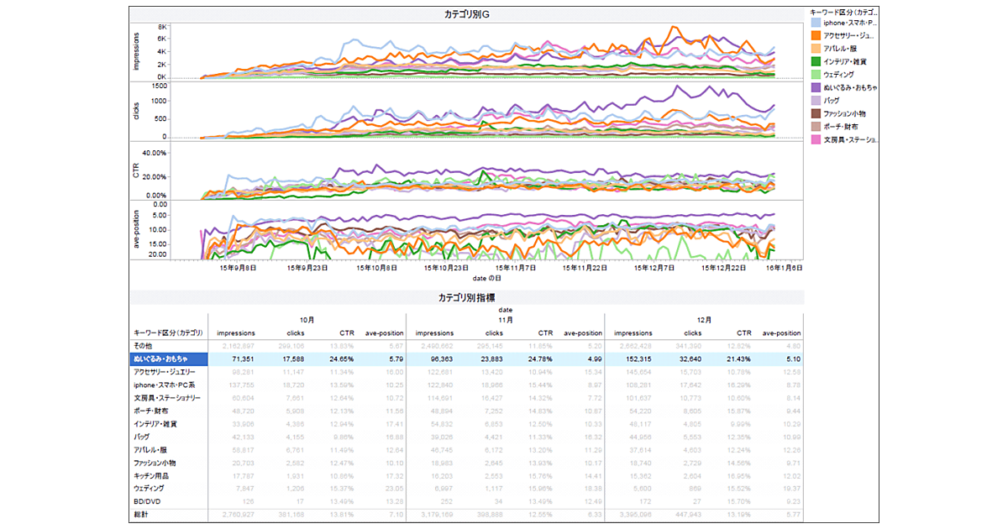Click the light blue iphone・スマホ legend swatch
This screenshot has height=529, width=1008.
[x=816, y=23]
